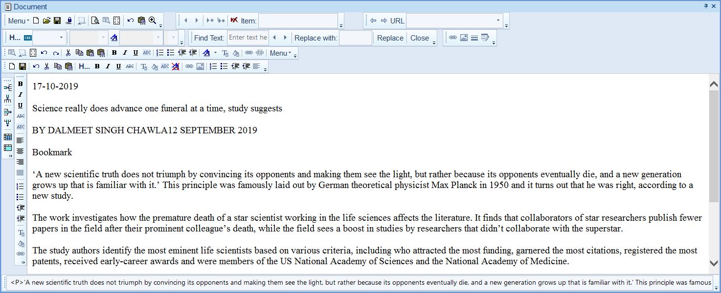Viewport: 721px width, 293px height.
Task: Go to the previous item arrow before Item
Action: tap(186, 21)
